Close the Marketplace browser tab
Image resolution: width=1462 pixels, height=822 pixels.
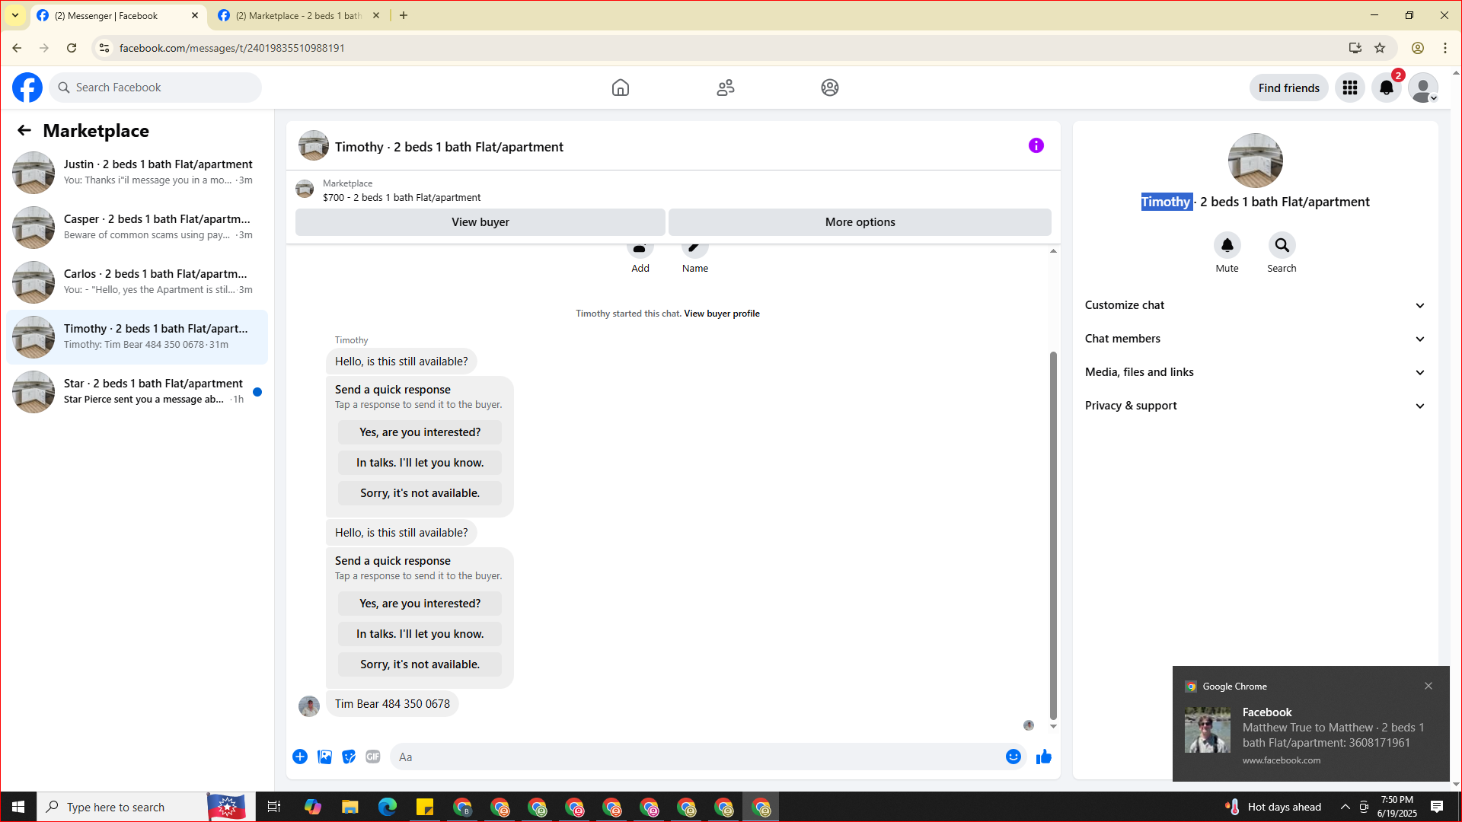[x=376, y=15]
